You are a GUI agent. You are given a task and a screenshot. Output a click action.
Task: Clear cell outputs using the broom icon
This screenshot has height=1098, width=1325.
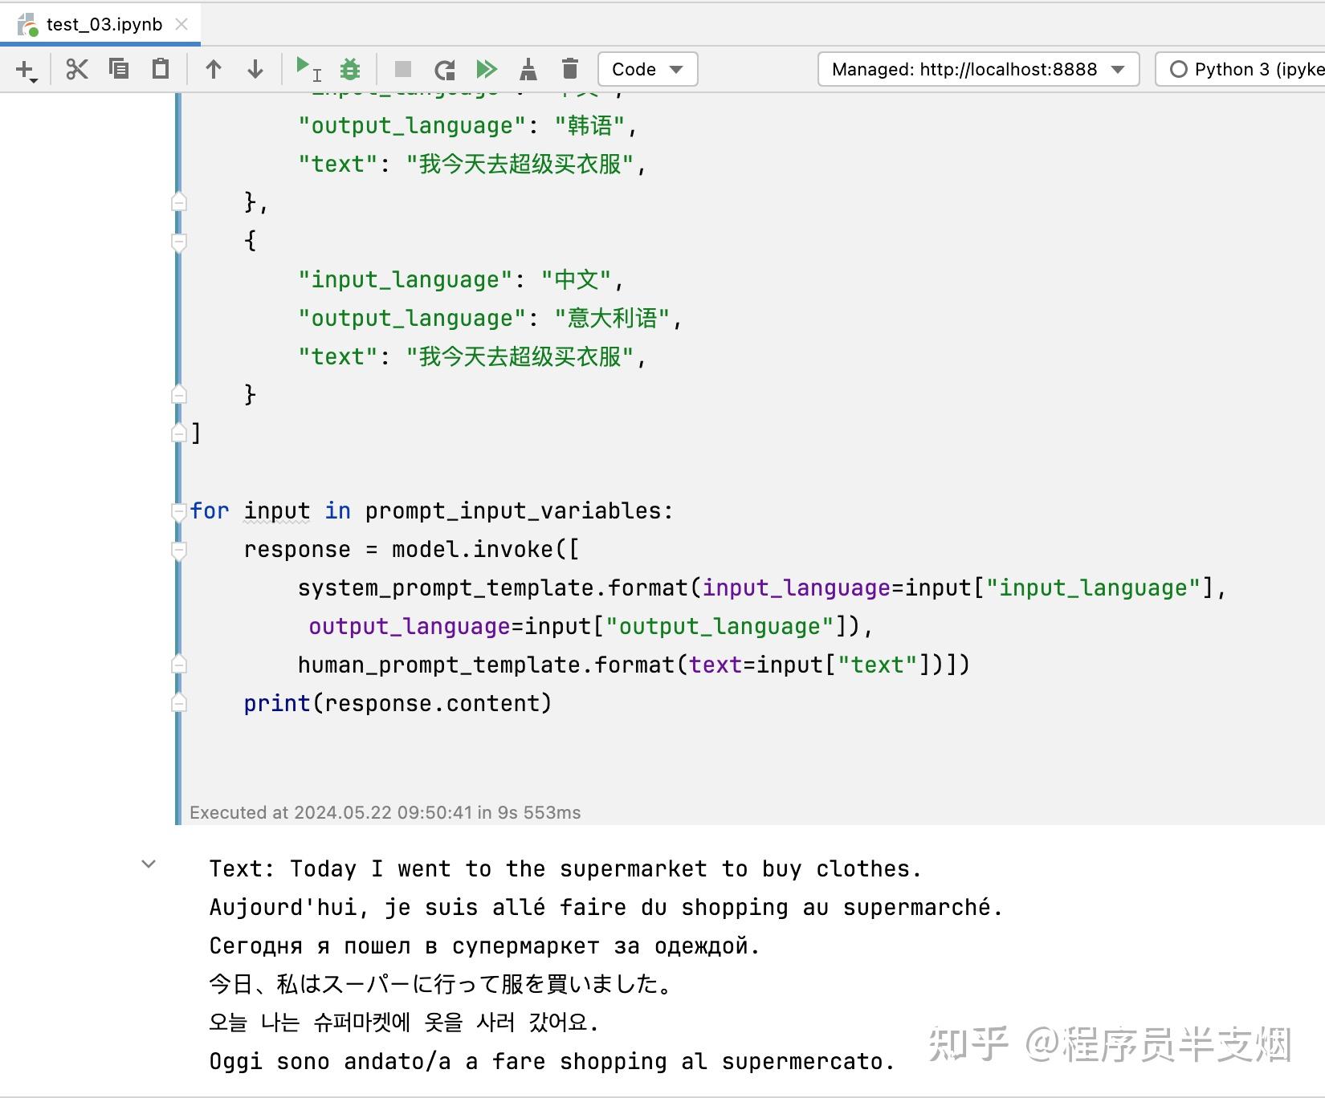click(x=528, y=69)
